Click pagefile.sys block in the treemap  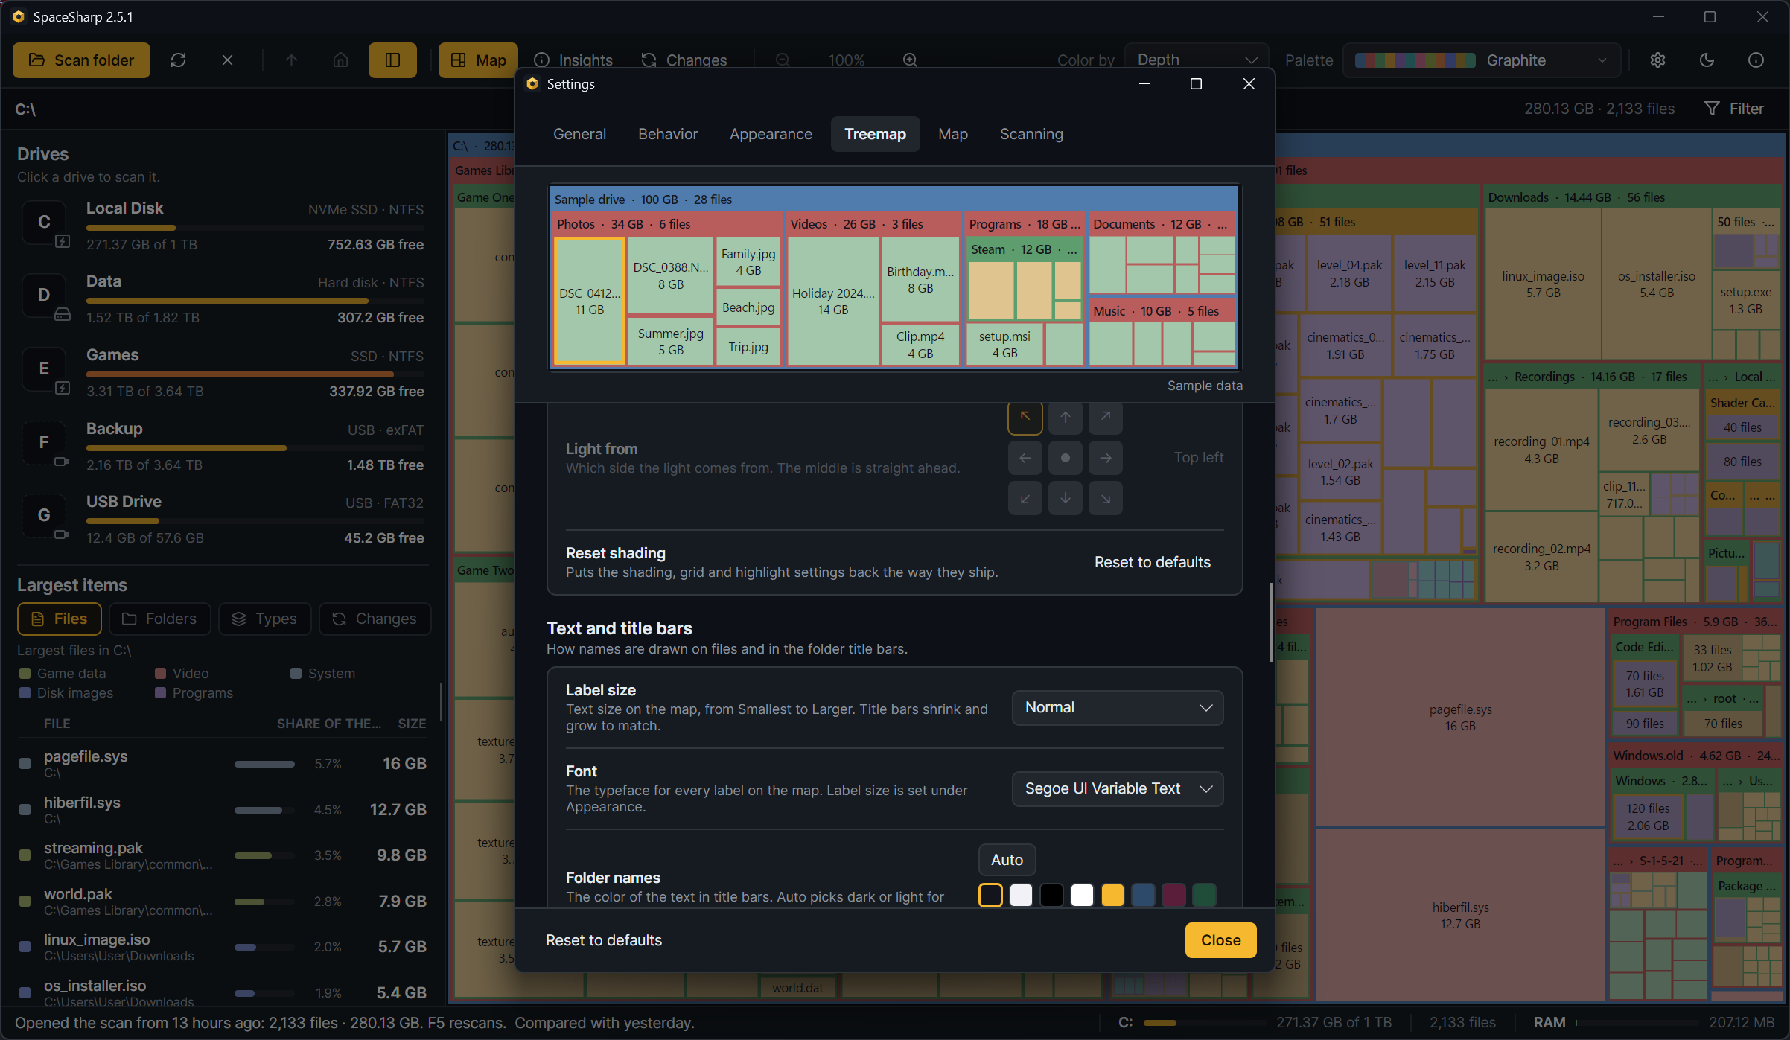click(1460, 718)
